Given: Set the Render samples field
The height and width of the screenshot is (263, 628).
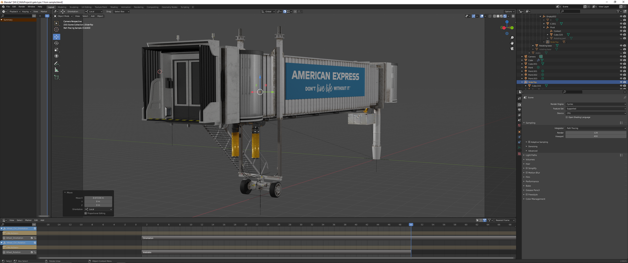Looking at the screenshot, I should pyautogui.click(x=596, y=133).
